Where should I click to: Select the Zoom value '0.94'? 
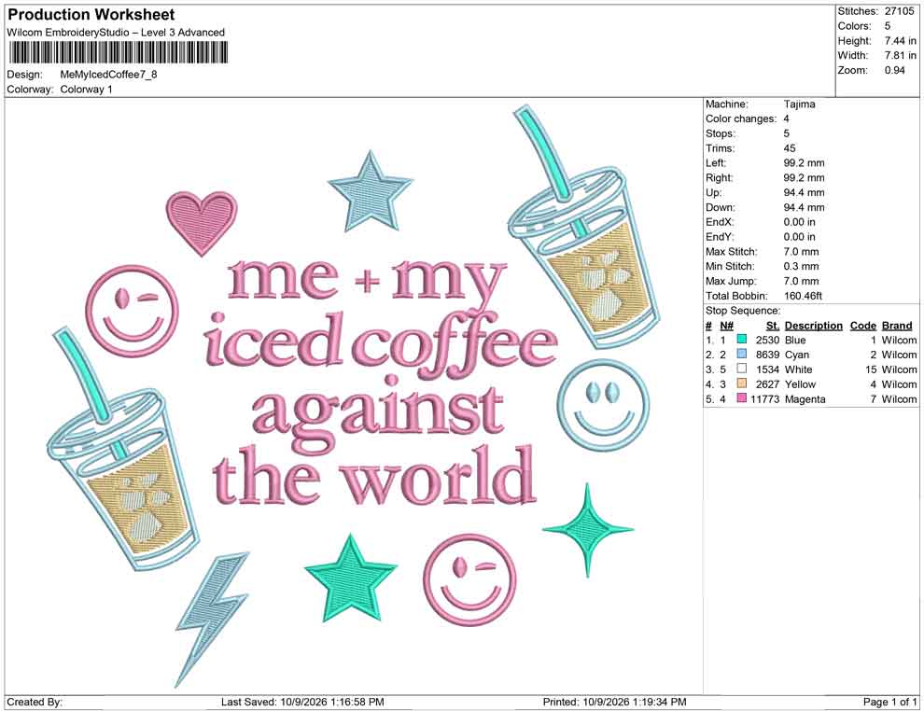coord(894,70)
